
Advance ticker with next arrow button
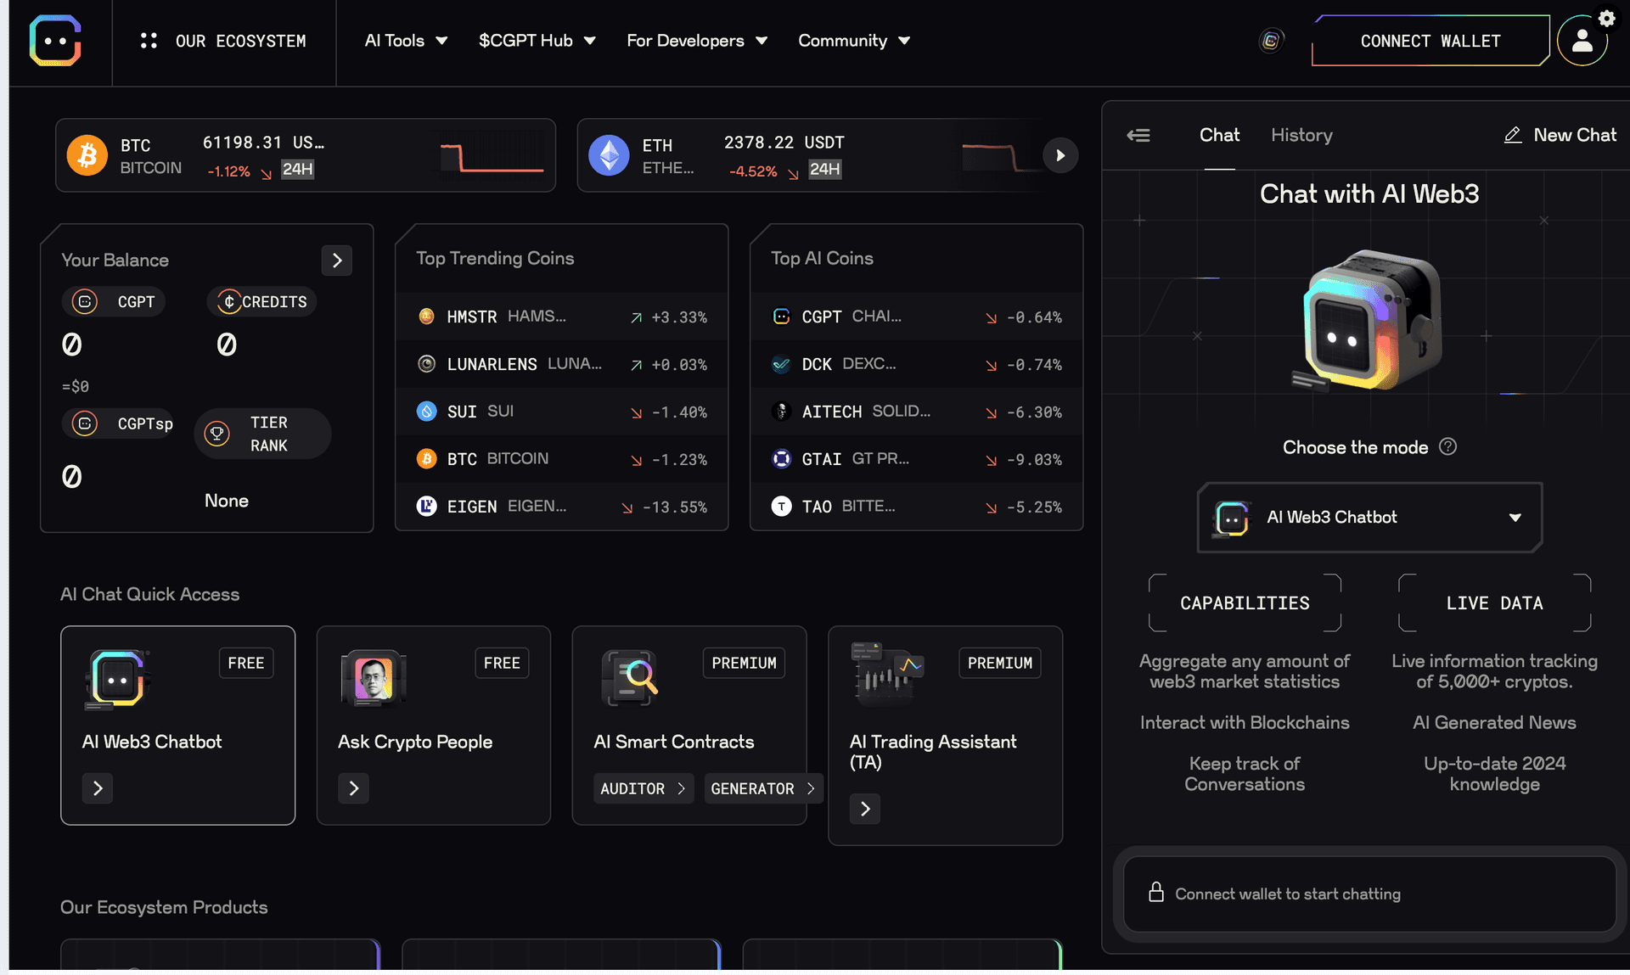1060,155
